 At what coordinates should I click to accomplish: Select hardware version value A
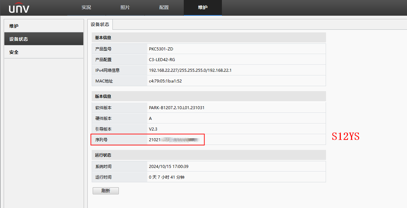click(x=150, y=118)
